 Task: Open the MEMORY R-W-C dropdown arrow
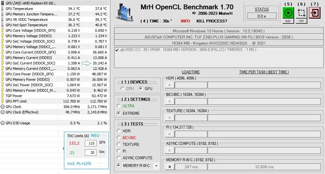(x=156, y=166)
